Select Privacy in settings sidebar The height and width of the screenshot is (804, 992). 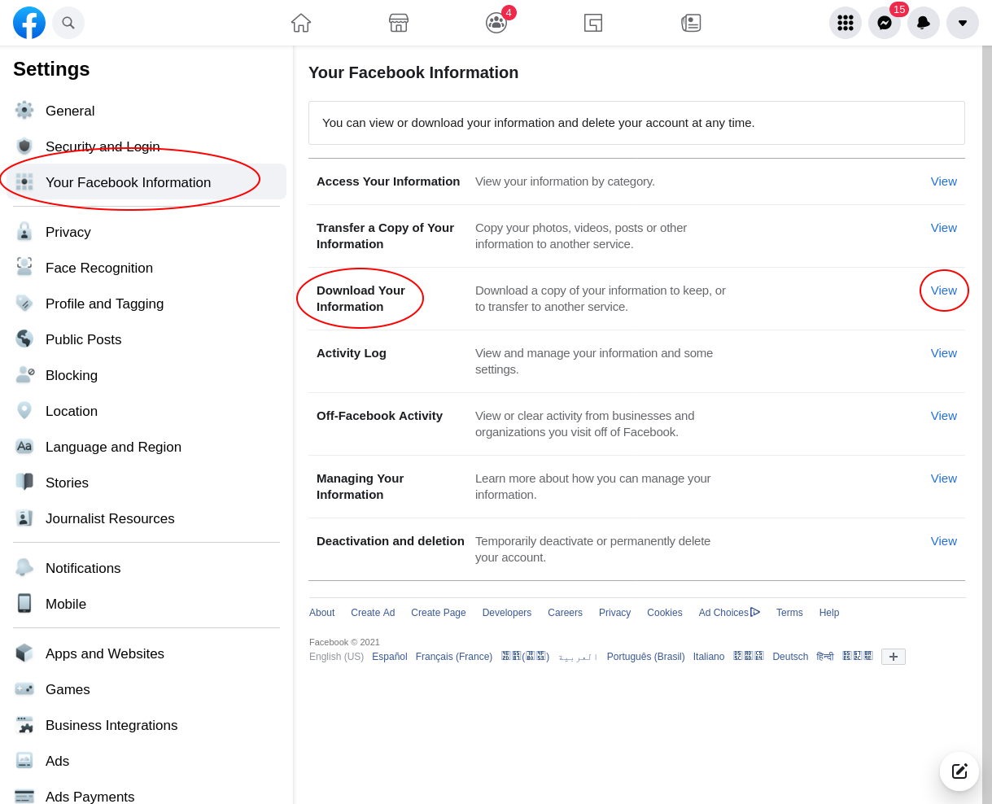point(68,232)
